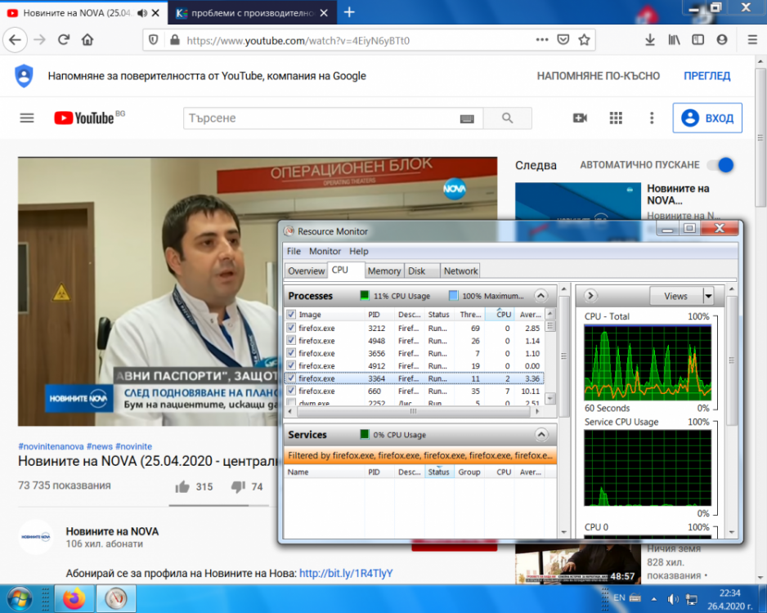Like the video with thumbs up
This screenshot has width=767, height=613.
[182, 486]
